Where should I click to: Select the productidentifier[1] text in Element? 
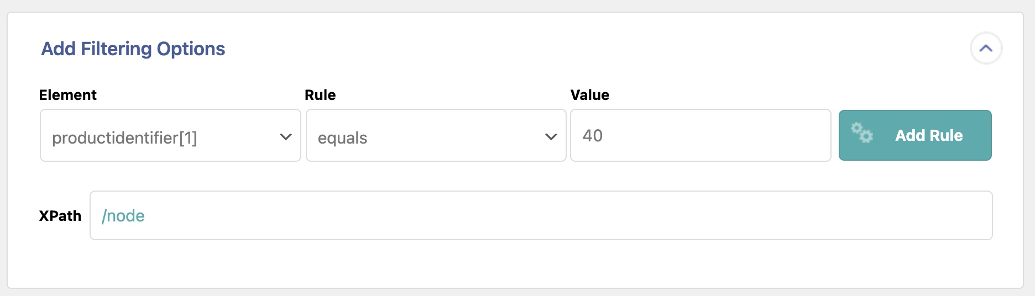[x=124, y=138]
